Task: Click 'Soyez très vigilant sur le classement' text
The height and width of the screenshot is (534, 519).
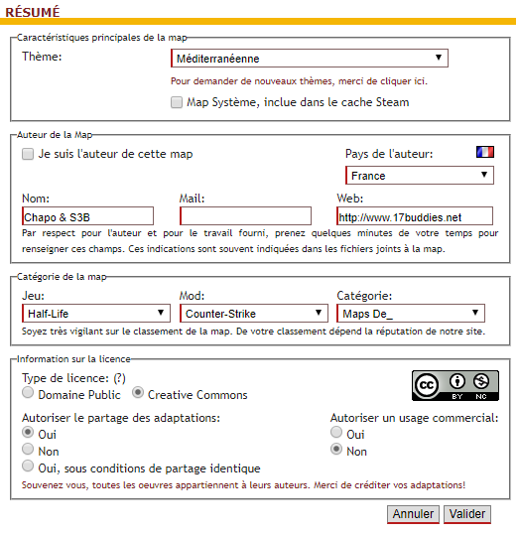Action: [x=253, y=332]
